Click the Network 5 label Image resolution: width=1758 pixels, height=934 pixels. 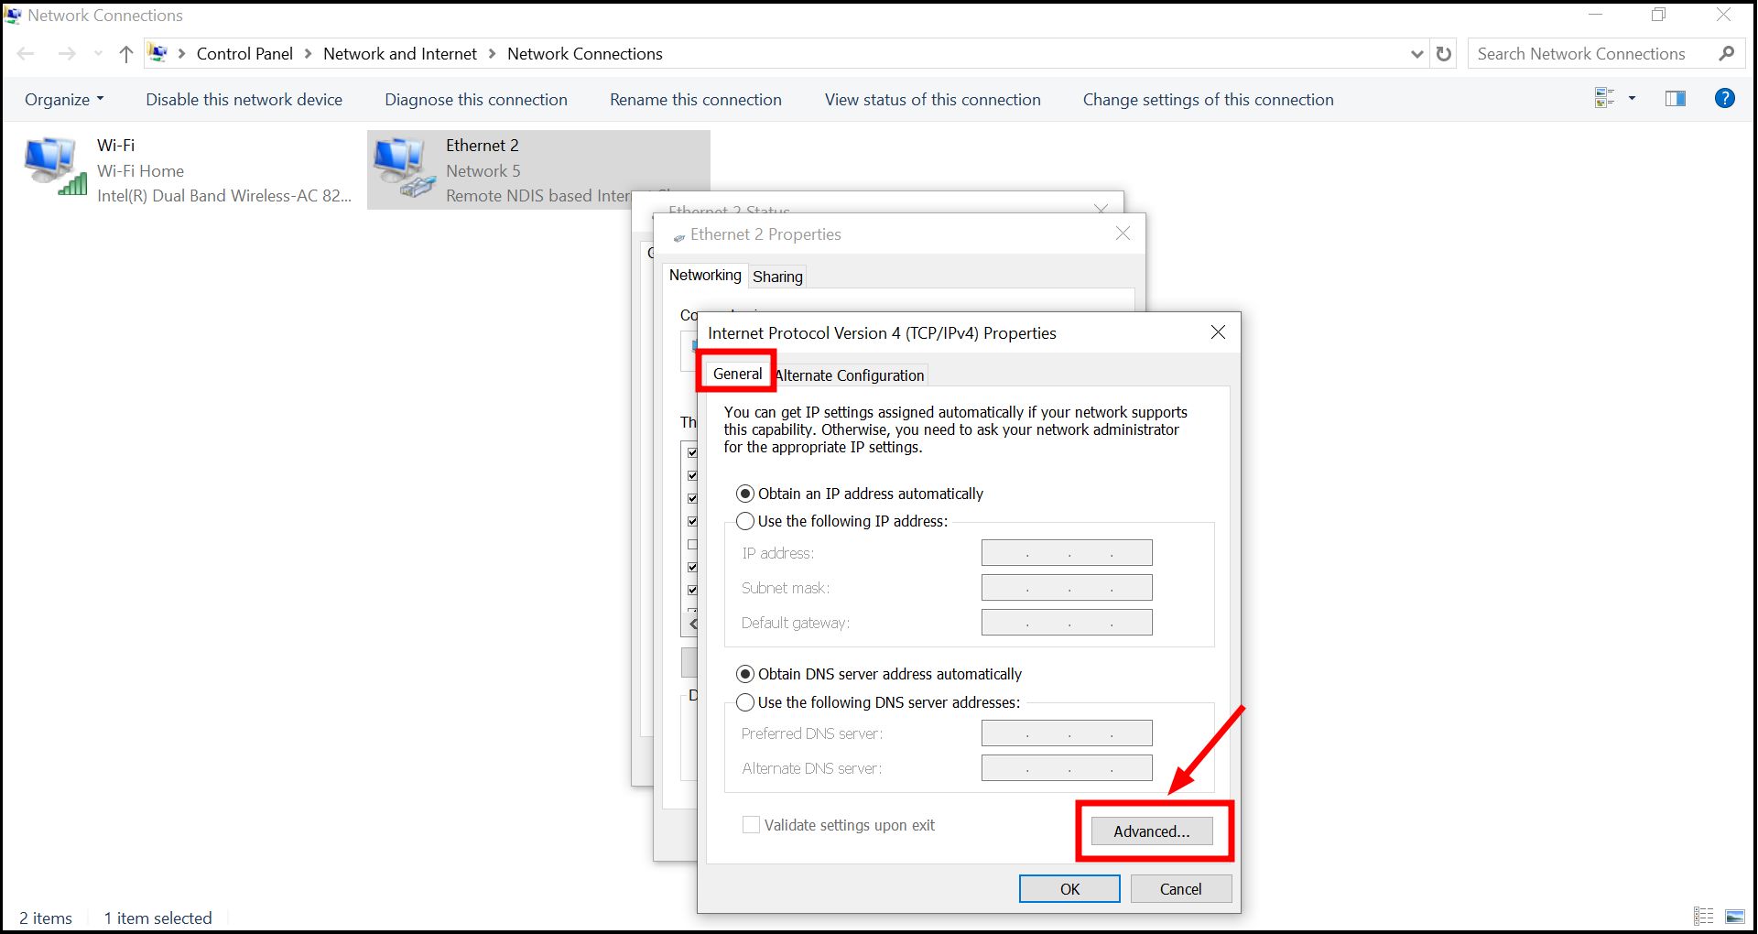(x=483, y=171)
